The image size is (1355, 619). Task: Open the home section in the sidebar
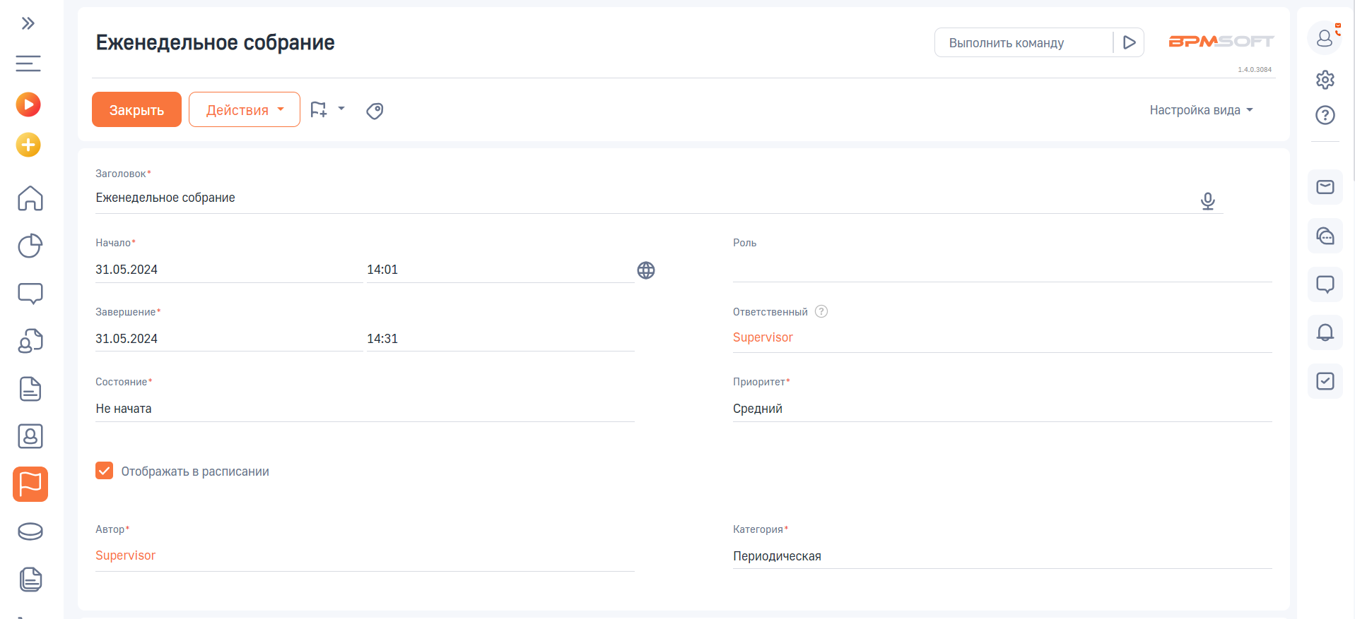(x=30, y=198)
